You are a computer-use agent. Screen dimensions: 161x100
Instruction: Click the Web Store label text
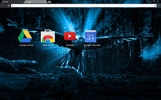48,45
